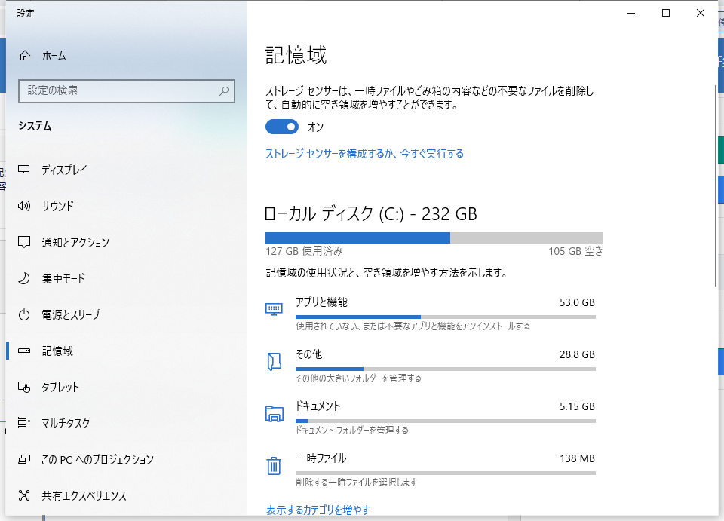This screenshot has height=521, width=724.
Task: Disable the ストレージ センサー toggle
Action: [x=282, y=127]
